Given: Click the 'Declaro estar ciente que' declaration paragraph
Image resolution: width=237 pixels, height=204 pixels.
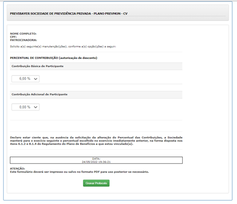Looking at the screenshot, I should click(96, 141).
